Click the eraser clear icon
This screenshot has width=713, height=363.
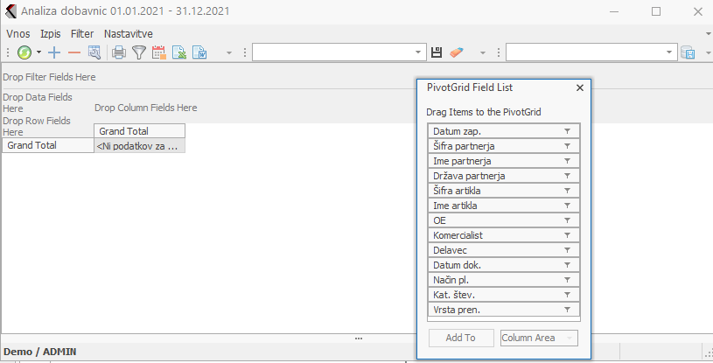(x=457, y=53)
